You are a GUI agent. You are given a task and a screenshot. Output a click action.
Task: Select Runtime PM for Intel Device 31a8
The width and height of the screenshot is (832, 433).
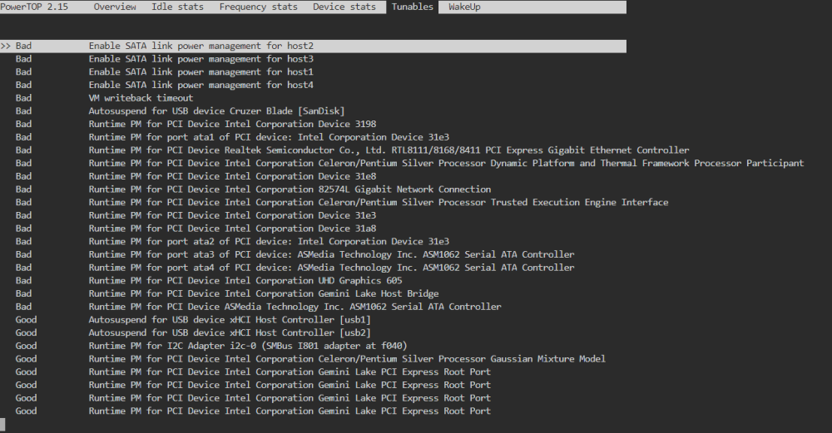[x=196, y=229]
